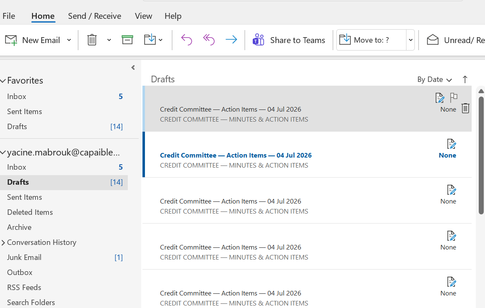
Task: Expand the Conversation History folder
Action: pos(3,243)
